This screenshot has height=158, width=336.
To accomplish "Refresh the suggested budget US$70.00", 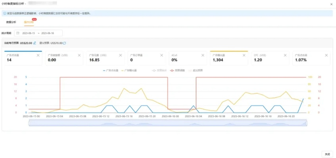I will [x=65, y=43].
